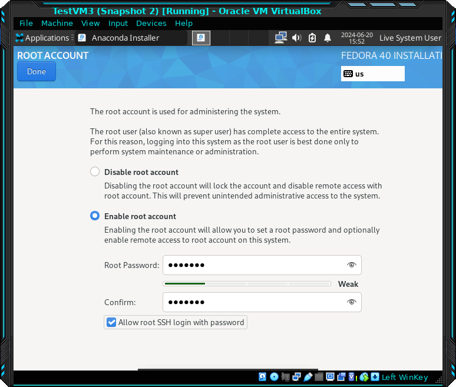Click the Xfce Applications menu logo
This screenshot has height=387, width=456.
[19, 38]
